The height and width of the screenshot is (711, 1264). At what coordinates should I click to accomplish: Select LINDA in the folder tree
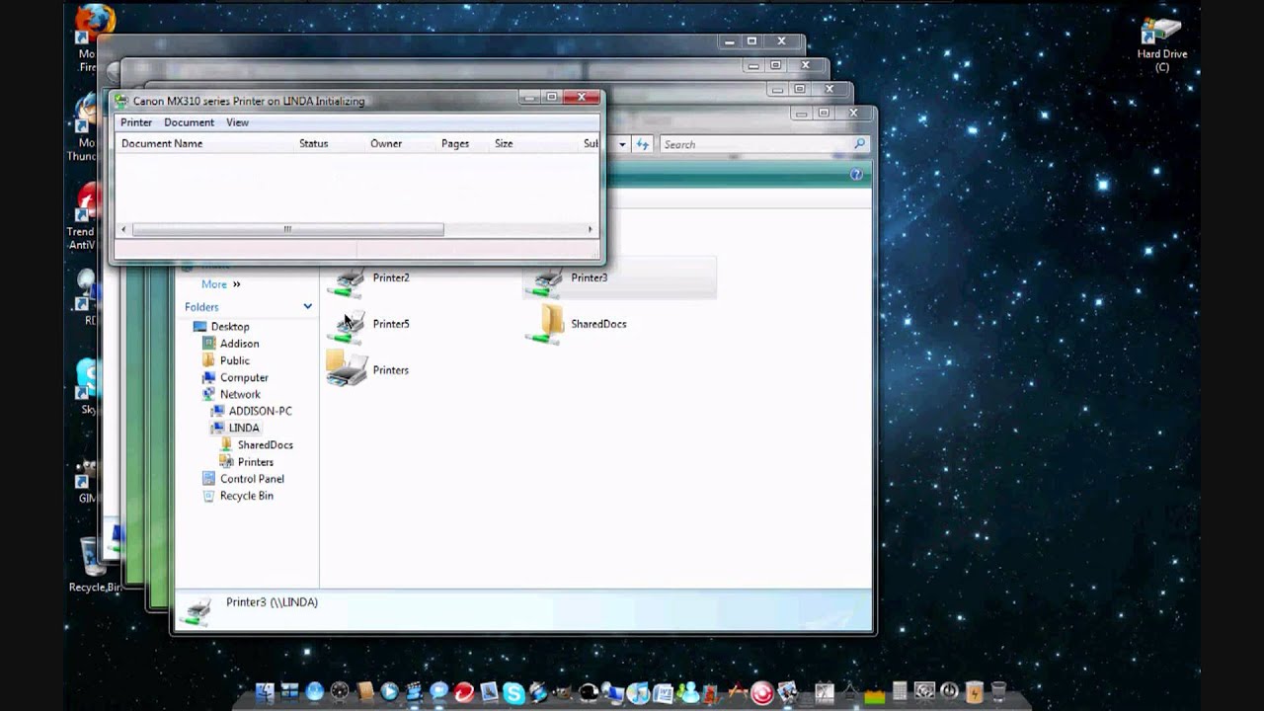[x=244, y=428]
